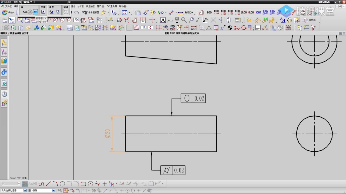Viewport: 346px width, 194px height.
Task: Toggle snap to existing point plus icon
Action: tap(138, 190)
